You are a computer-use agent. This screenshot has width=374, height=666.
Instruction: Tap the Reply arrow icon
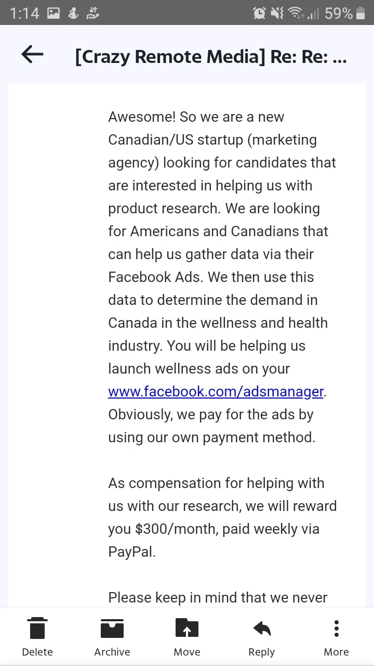tap(262, 629)
